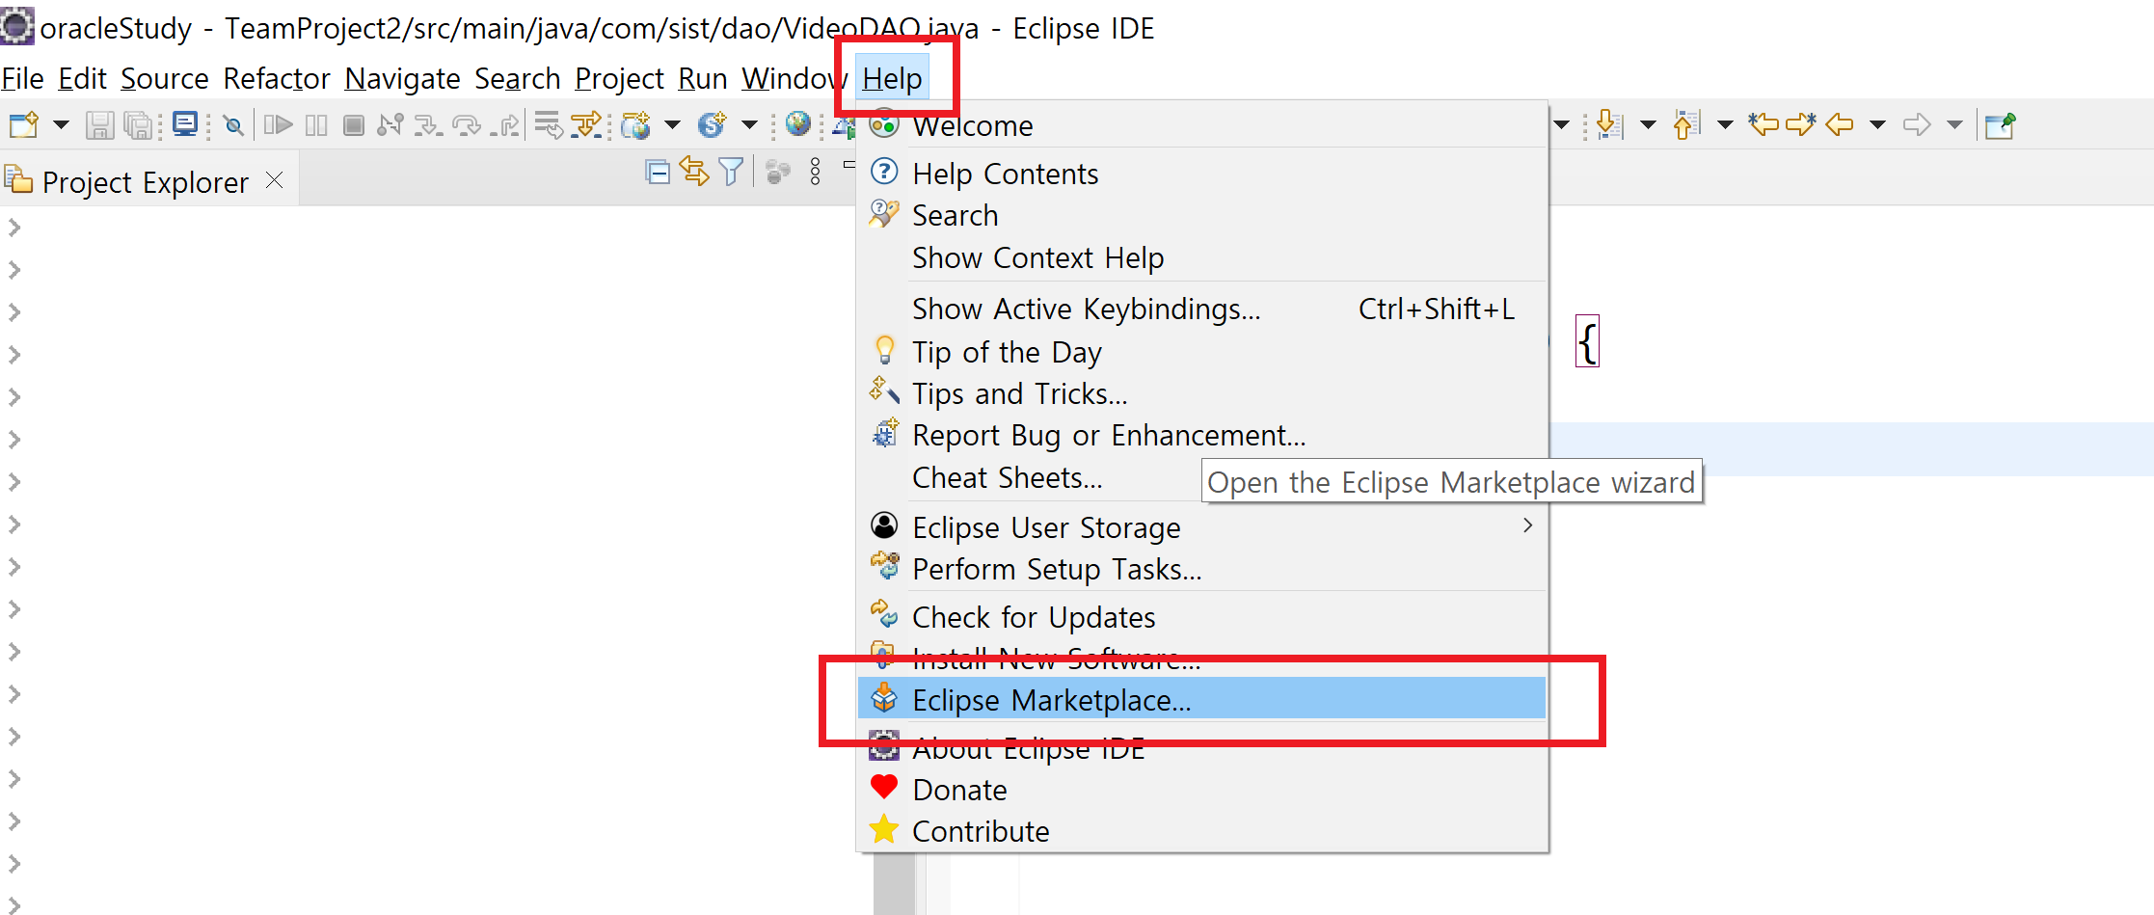The image size is (2154, 915).
Task: Select Report Bug or Enhancement...
Action: [x=1201, y=435]
